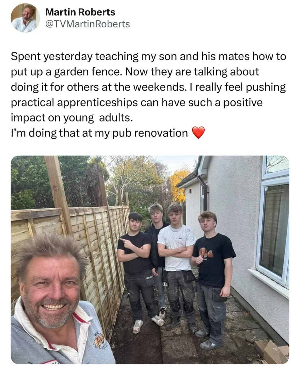Open Martin Roberts' profile picture
Viewport: 300px width, 375px height.
(24, 19)
